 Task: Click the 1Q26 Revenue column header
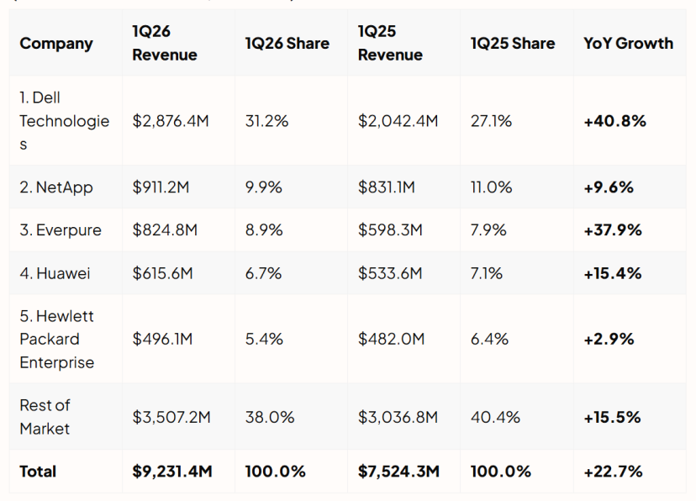coord(165,43)
